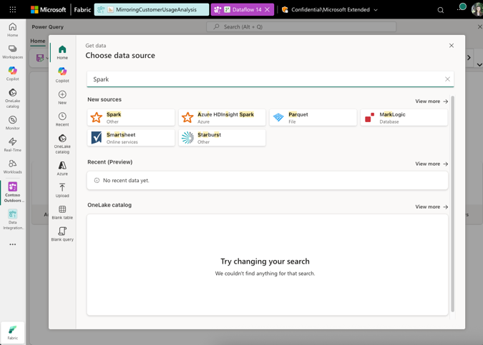Select Blank query in Get data sidebar
The width and height of the screenshot is (483, 345).
point(62,234)
